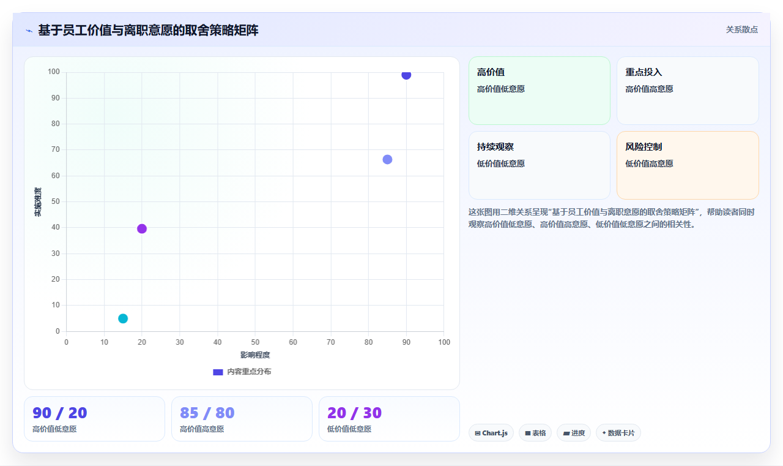Open the 高价值 quadrant card
This screenshot has width=783, height=466.
pyautogui.click(x=540, y=91)
